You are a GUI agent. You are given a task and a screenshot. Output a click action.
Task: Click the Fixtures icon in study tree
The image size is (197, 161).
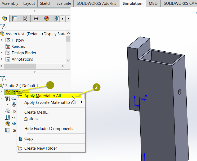pyautogui.click(x=8, y=111)
